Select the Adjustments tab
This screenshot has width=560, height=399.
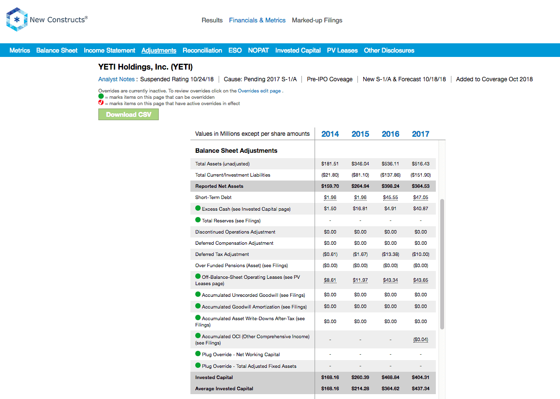[x=159, y=50]
